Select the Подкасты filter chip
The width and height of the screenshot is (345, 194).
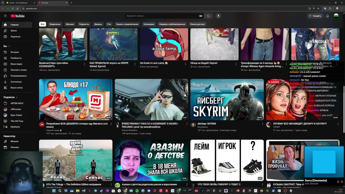point(84,24)
